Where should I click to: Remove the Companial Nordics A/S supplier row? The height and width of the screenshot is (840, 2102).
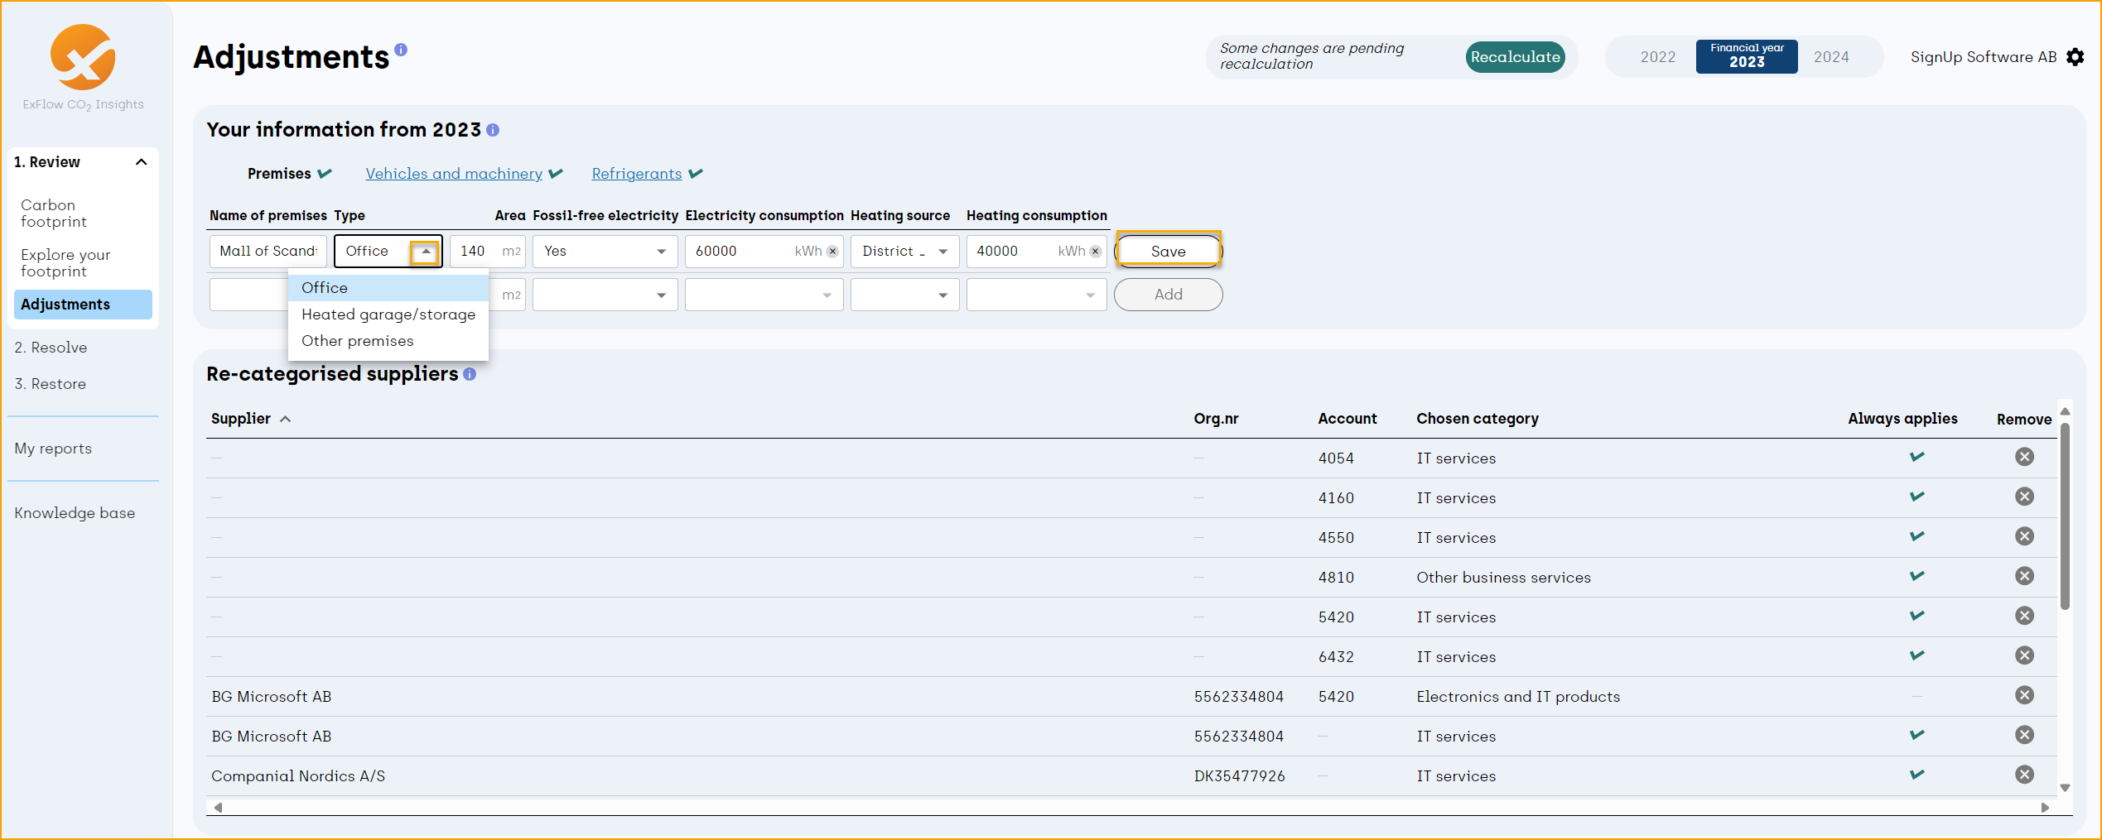point(2024,775)
